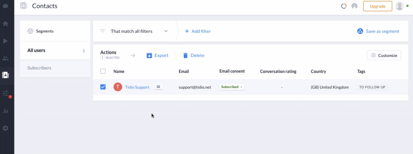The height and width of the screenshot is (154, 413).
Task: Open the Tidio Support contact link
Action: pyautogui.click(x=137, y=87)
